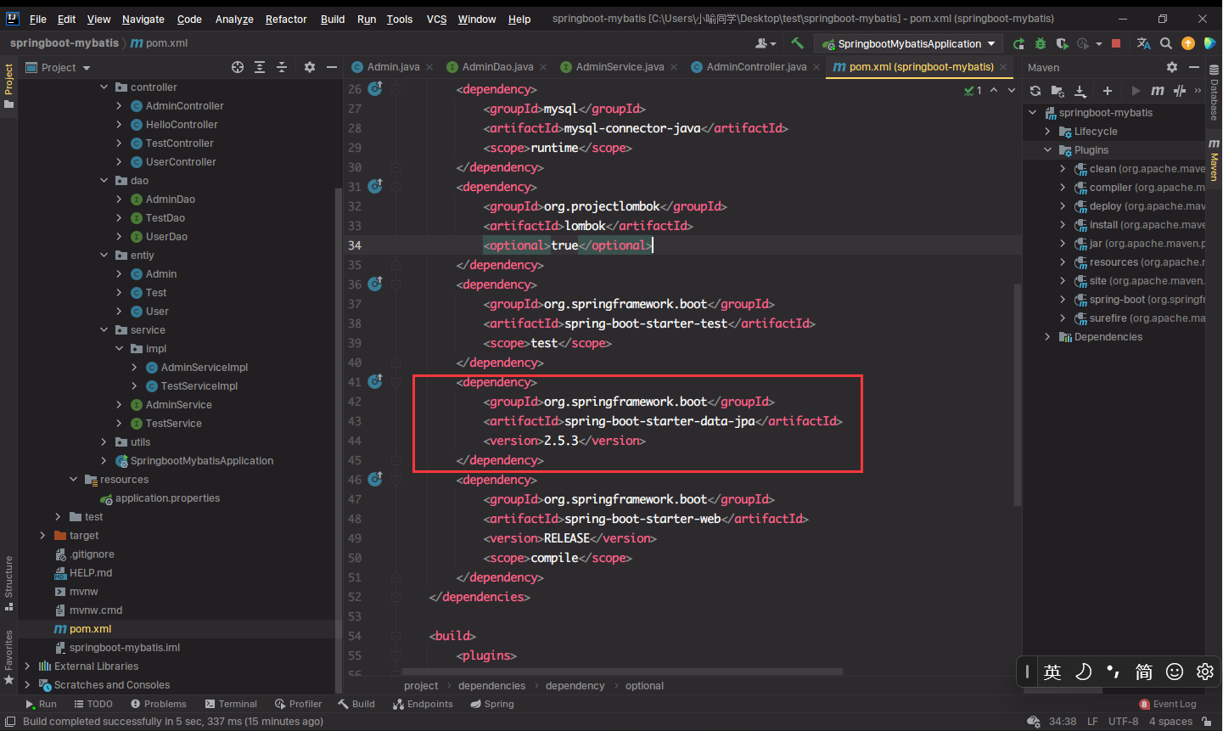Reload all Maven projects
Viewport: 1223px width, 731px height.
coord(1035,91)
